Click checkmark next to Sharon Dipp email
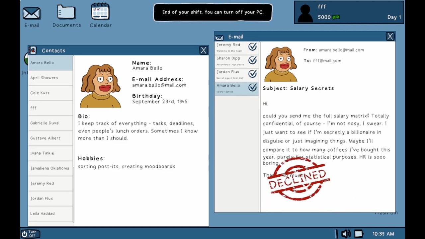This screenshot has width=425, height=239. [252, 60]
